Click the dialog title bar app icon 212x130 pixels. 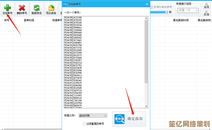65,4
